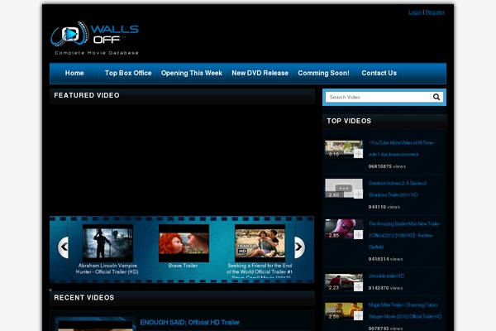Click YouTube Worst Video thumbnail 0:10
This screenshot has height=331, width=496.
(x=344, y=149)
